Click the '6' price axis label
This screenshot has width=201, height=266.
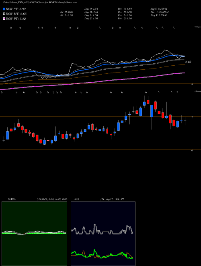click(x=192, y=150)
